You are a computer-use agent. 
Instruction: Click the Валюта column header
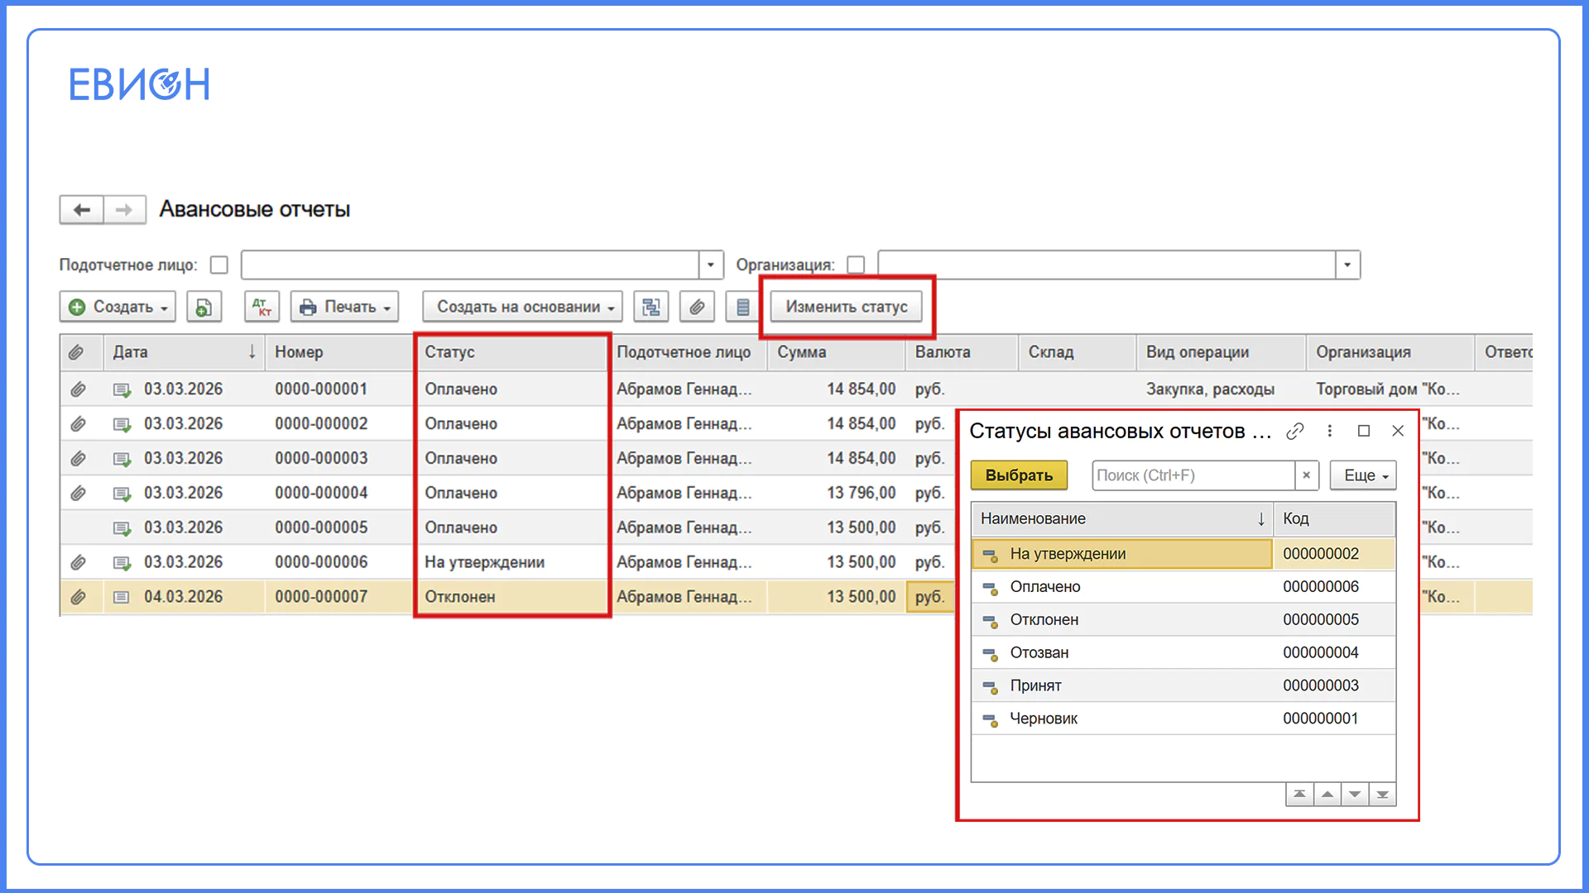(x=963, y=352)
